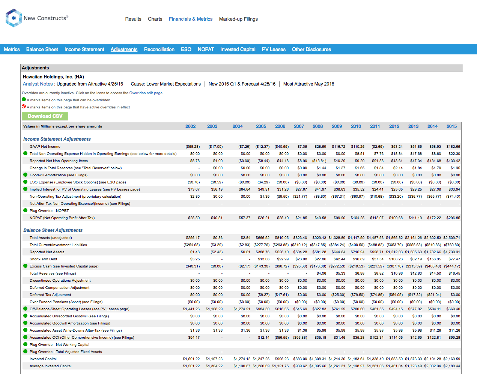
Task: Click the 2015 GAAP Net Income value $182.65
Action: [453, 147]
